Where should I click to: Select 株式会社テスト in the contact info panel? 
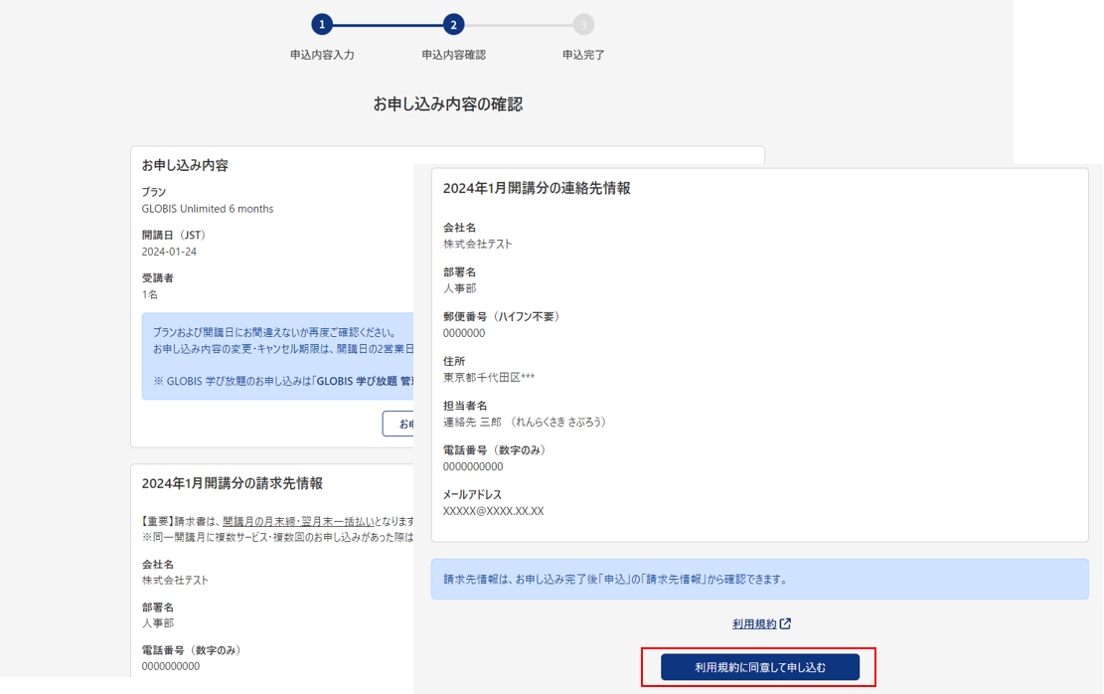(x=477, y=244)
